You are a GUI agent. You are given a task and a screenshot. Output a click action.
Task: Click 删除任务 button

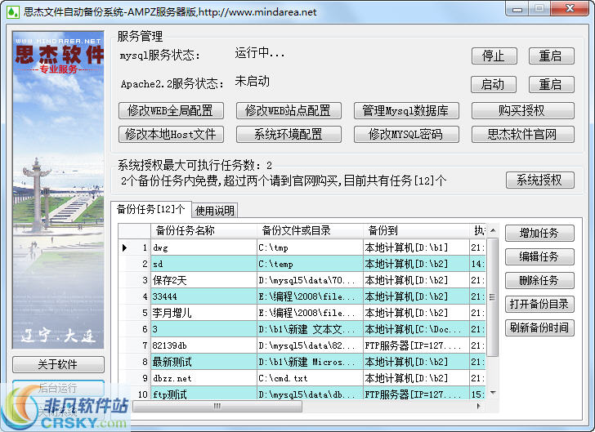[539, 281]
